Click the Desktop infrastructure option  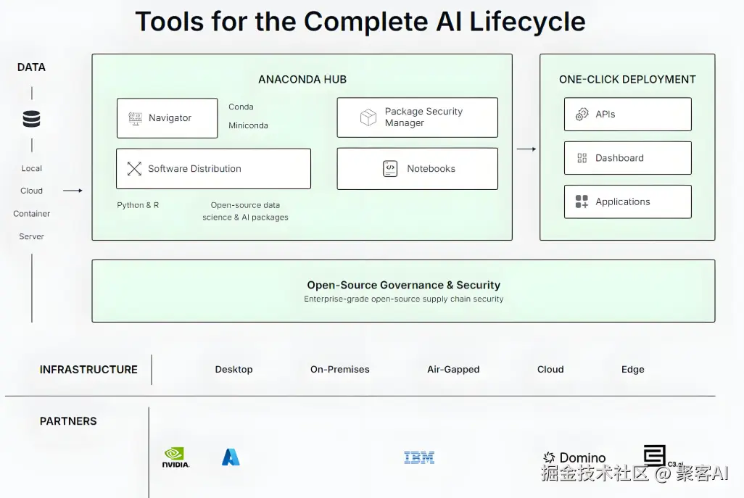tap(234, 370)
